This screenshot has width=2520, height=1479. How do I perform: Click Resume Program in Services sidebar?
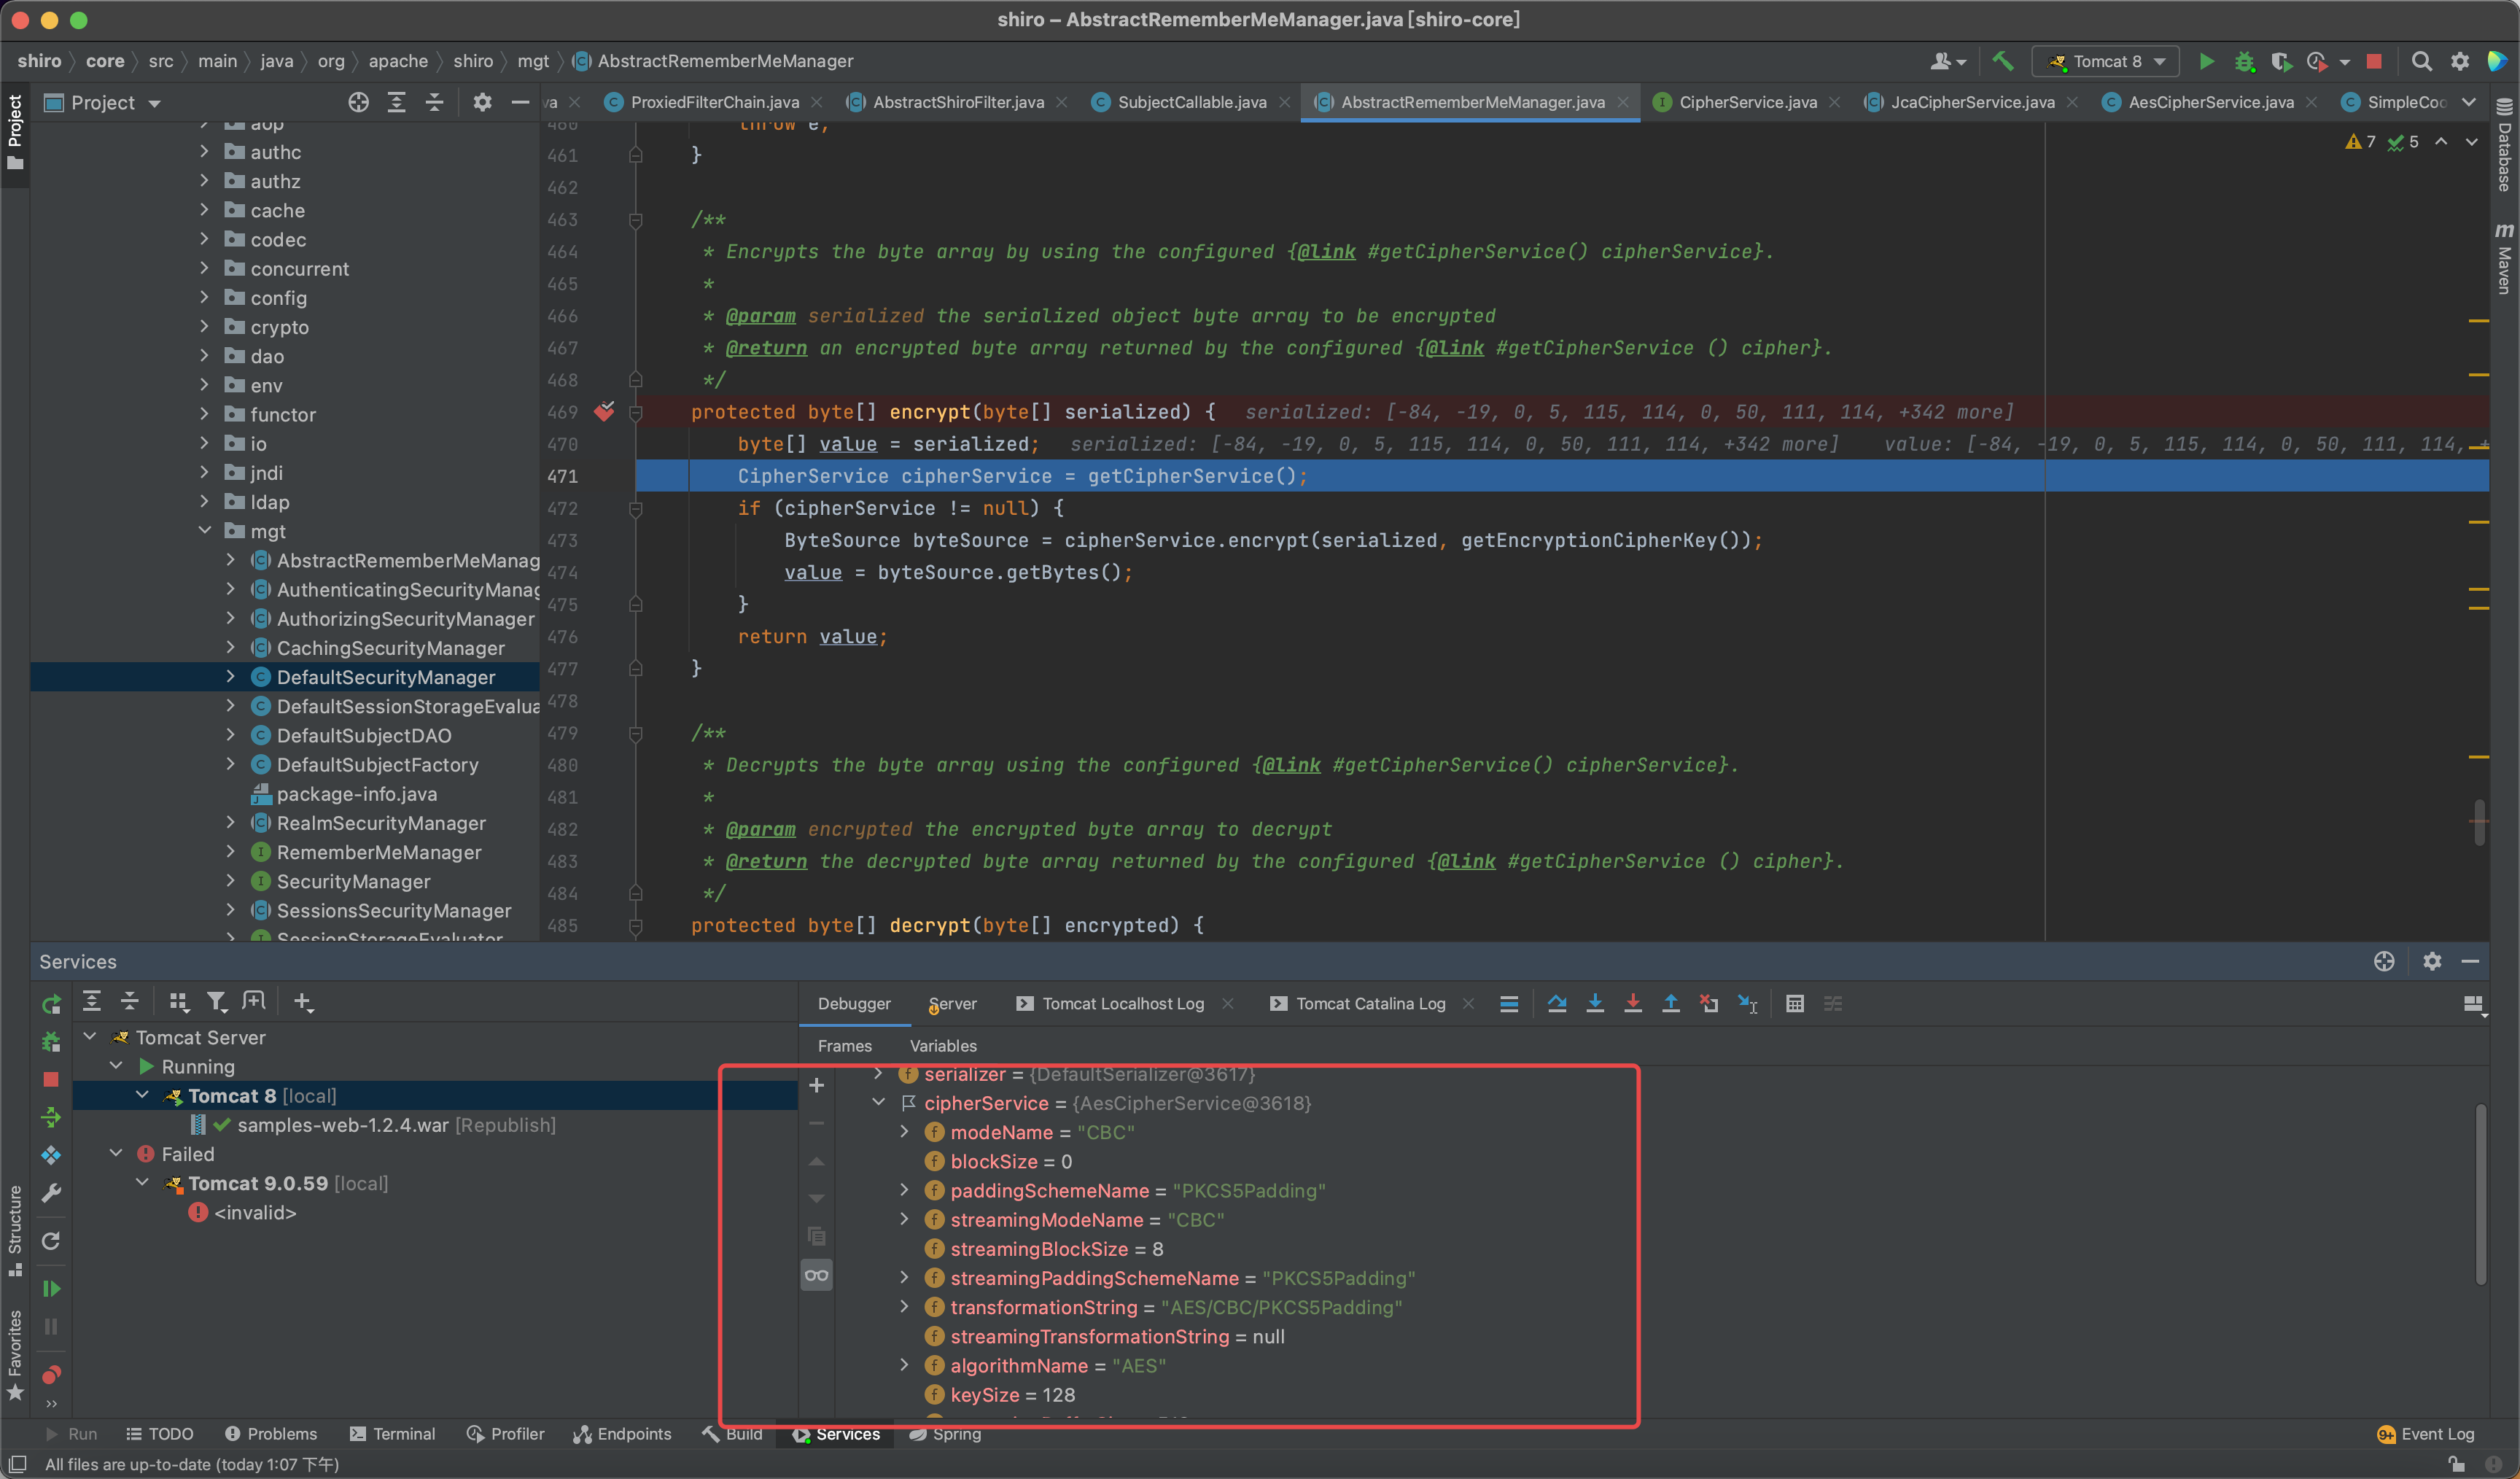(51, 1288)
